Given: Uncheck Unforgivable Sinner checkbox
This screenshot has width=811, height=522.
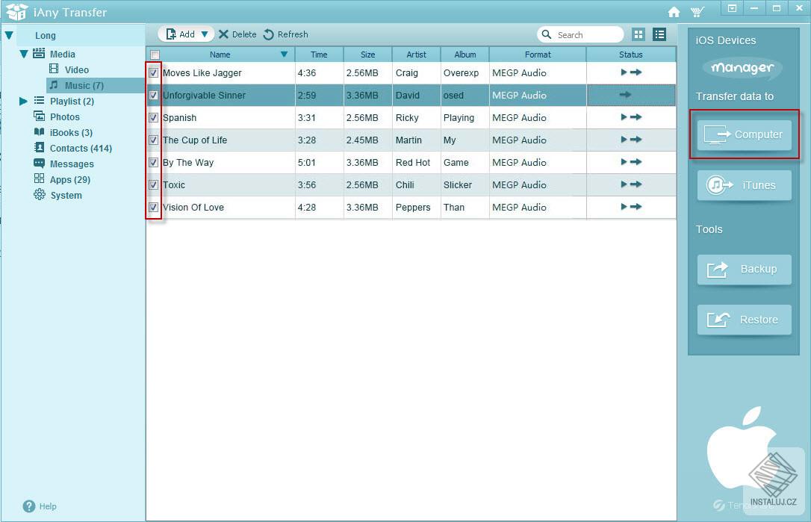Looking at the screenshot, I should (154, 95).
